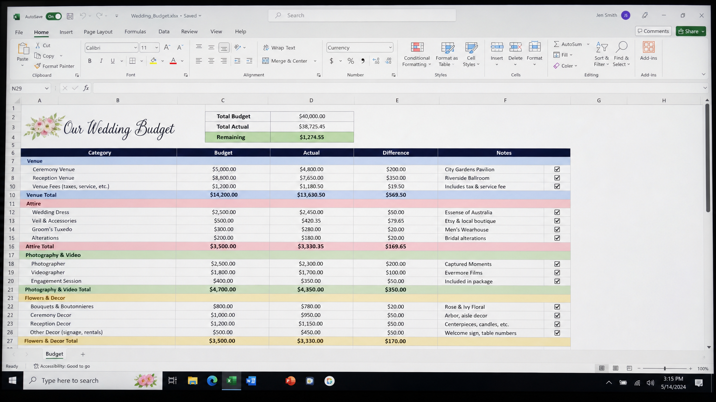Image resolution: width=716 pixels, height=402 pixels.
Task: Switch to the Formulas ribbon tab
Action: coord(135,32)
